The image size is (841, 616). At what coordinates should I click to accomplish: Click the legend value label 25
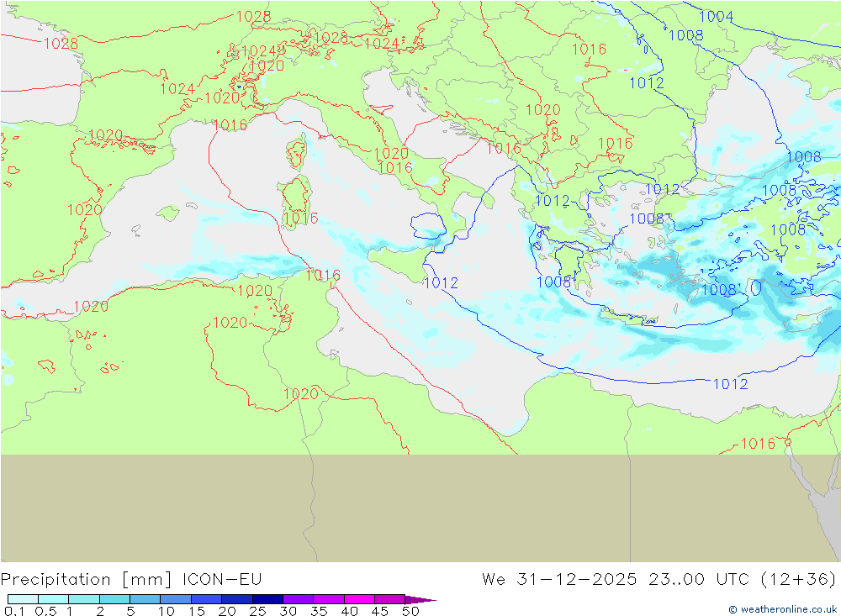(257, 611)
